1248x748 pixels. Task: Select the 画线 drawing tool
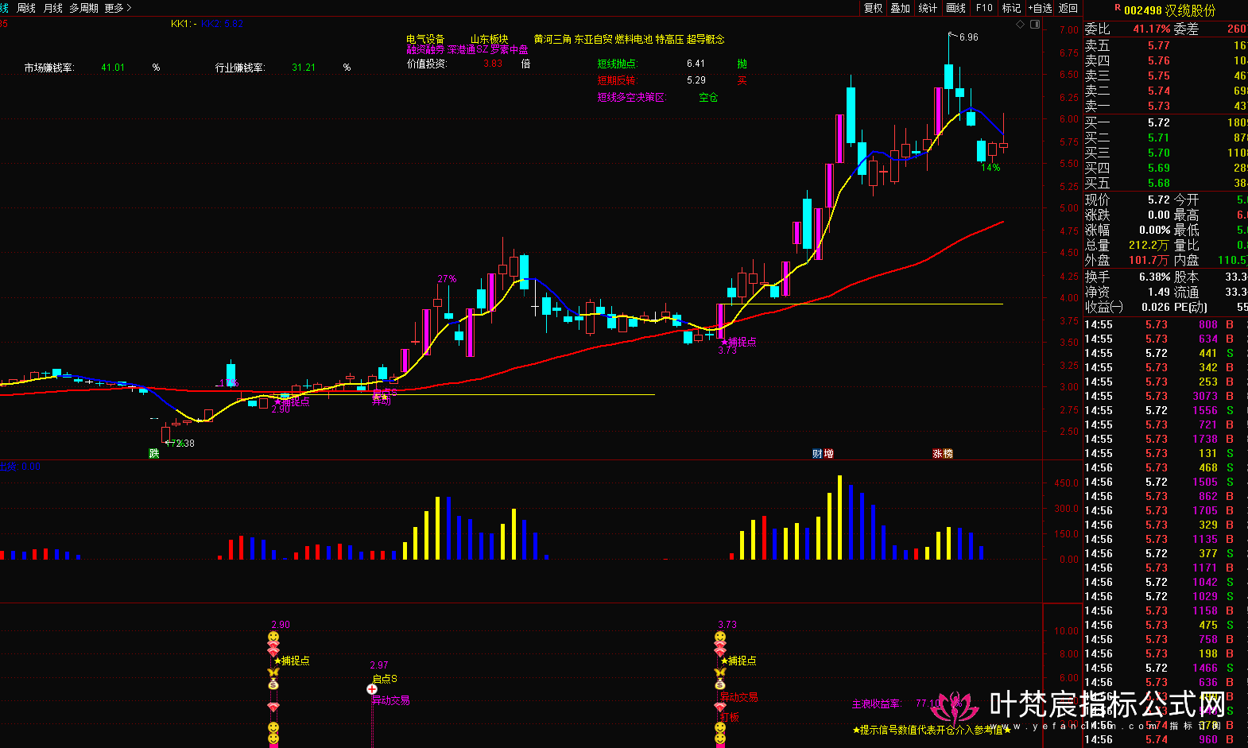click(x=955, y=8)
